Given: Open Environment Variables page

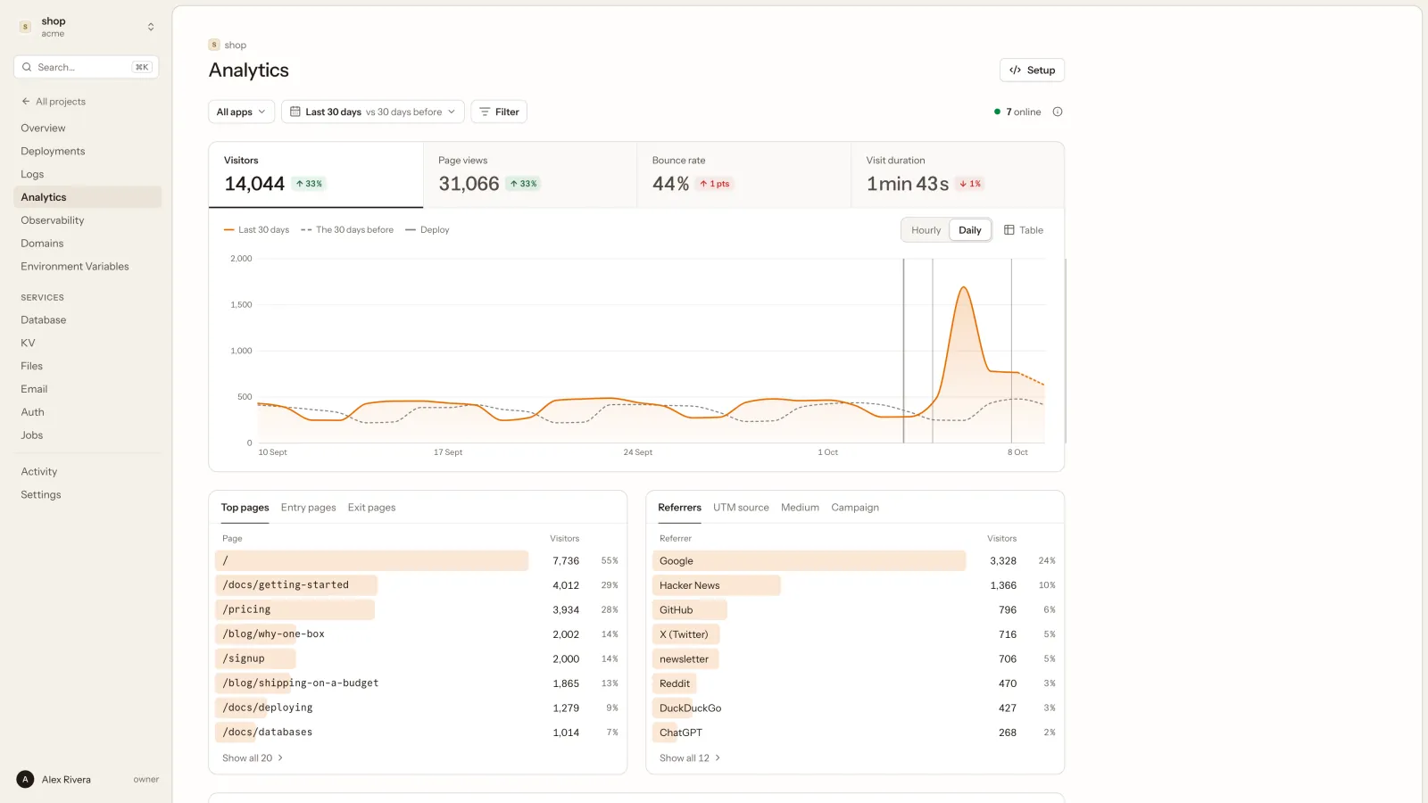Looking at the screenshot, I should pyautogui.click(x=87, y=267).
